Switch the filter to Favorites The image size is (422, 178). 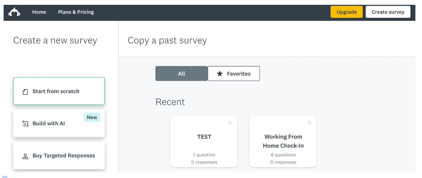pos(234,73)
